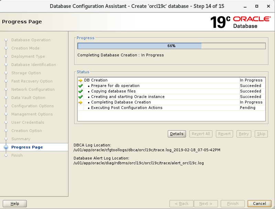Open Help for this page
275x209 pixels.
click(x=15, y=203)
